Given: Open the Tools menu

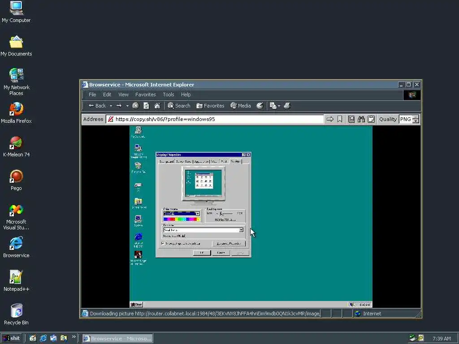Looking at the screenshot, I should (169, 95).
